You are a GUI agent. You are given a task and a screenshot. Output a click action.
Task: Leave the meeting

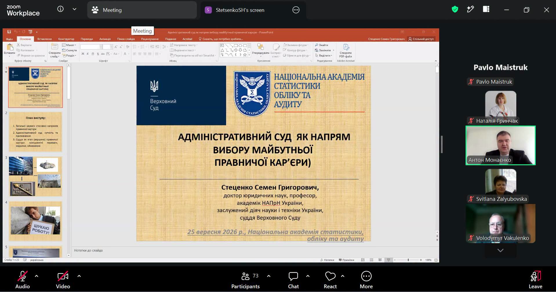(x=535, y=280)
